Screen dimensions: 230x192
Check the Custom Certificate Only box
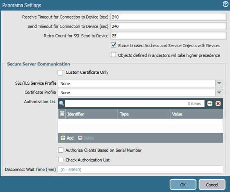(x=60, y=73)
